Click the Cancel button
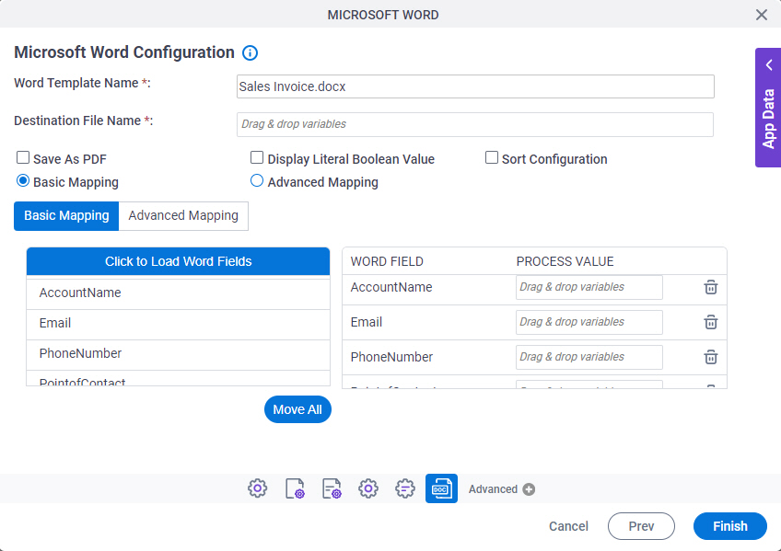 tap(568, 526)
